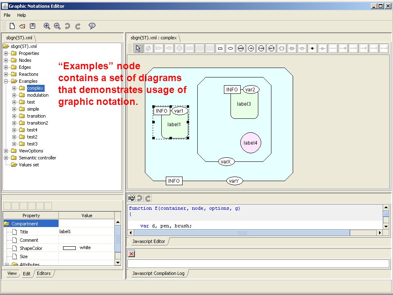Viewport: 393px width, 295px height.
Task: Click the compilation log output field
Action: click(x=258, y=263)
